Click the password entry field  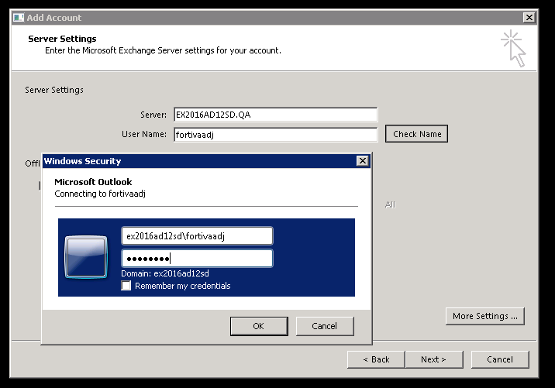coord(197,259)
